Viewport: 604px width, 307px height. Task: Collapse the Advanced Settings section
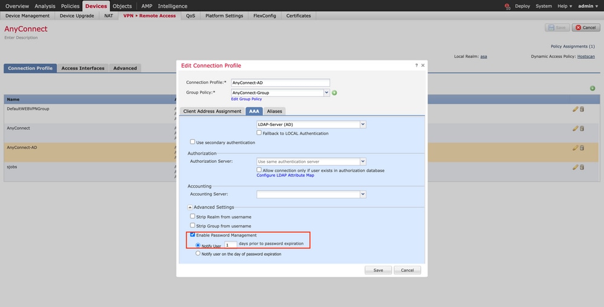click(190, 207)
